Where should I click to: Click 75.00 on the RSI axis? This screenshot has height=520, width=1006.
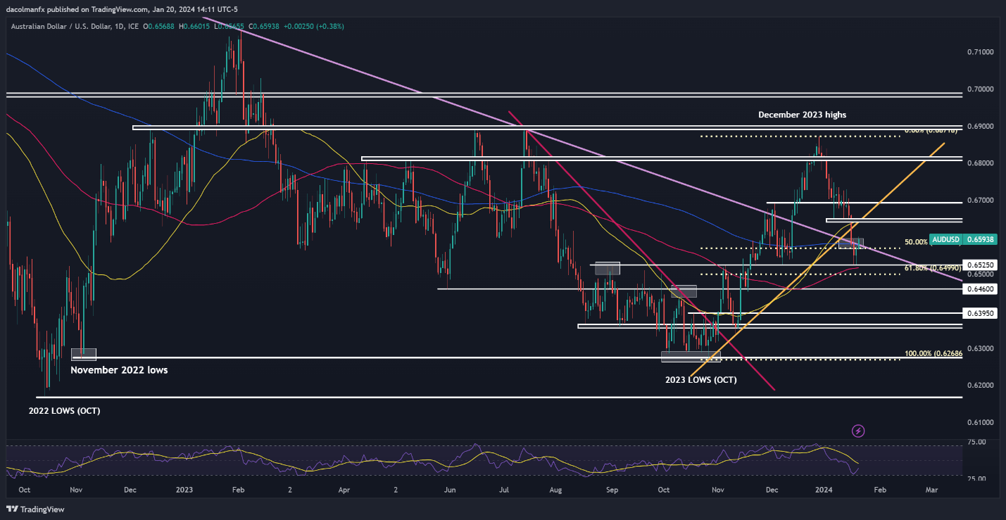[x=975, y=442]
